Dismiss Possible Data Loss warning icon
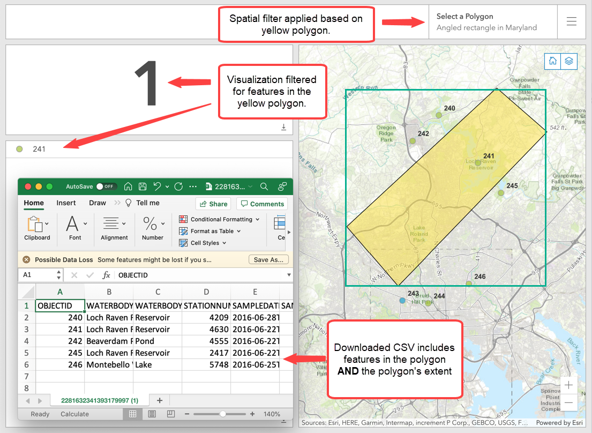Image resolution: width=592 pixels, height=433 pixels. click(x=26, y=260)
